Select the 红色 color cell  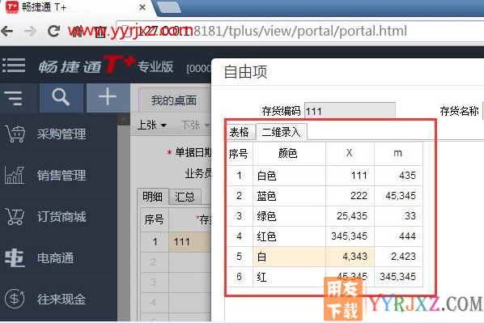[x=289, y=236]
